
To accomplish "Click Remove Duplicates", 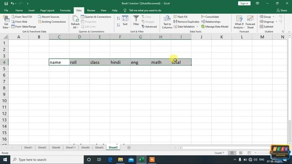I will [x=186, y=22].
